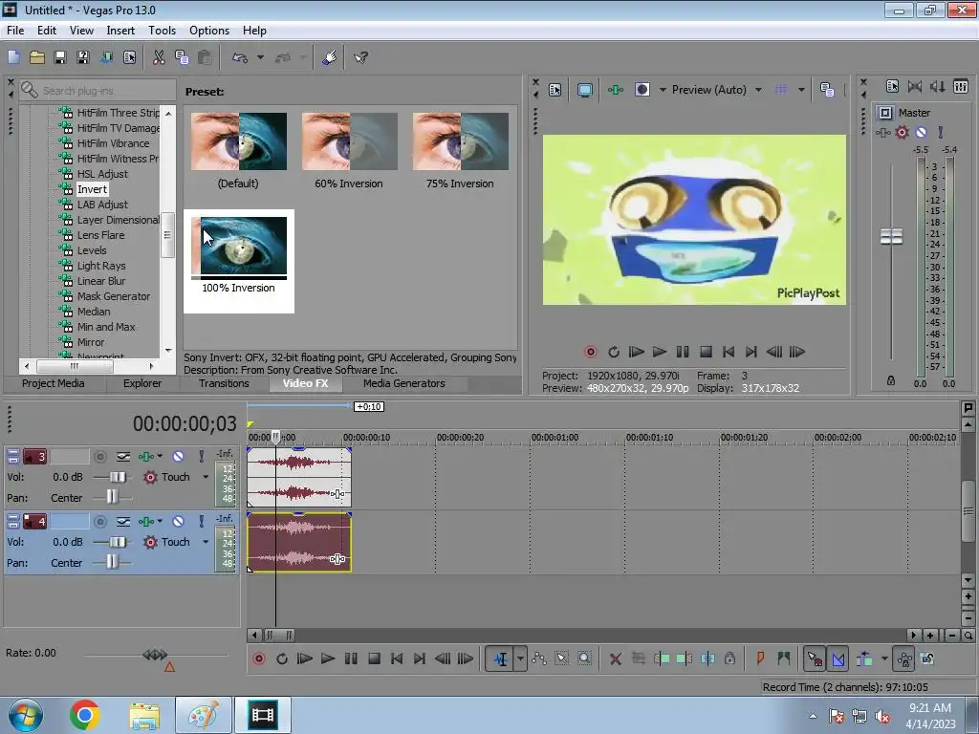Click the Insert Marker icon

tap(760, 658)
